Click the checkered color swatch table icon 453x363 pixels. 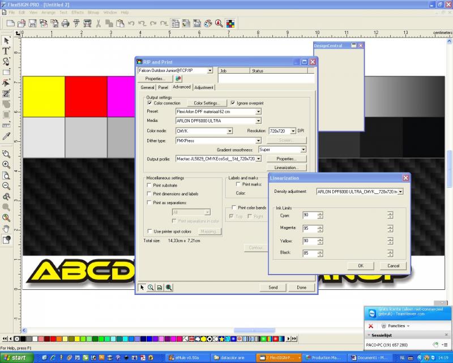tap(230, 23)
